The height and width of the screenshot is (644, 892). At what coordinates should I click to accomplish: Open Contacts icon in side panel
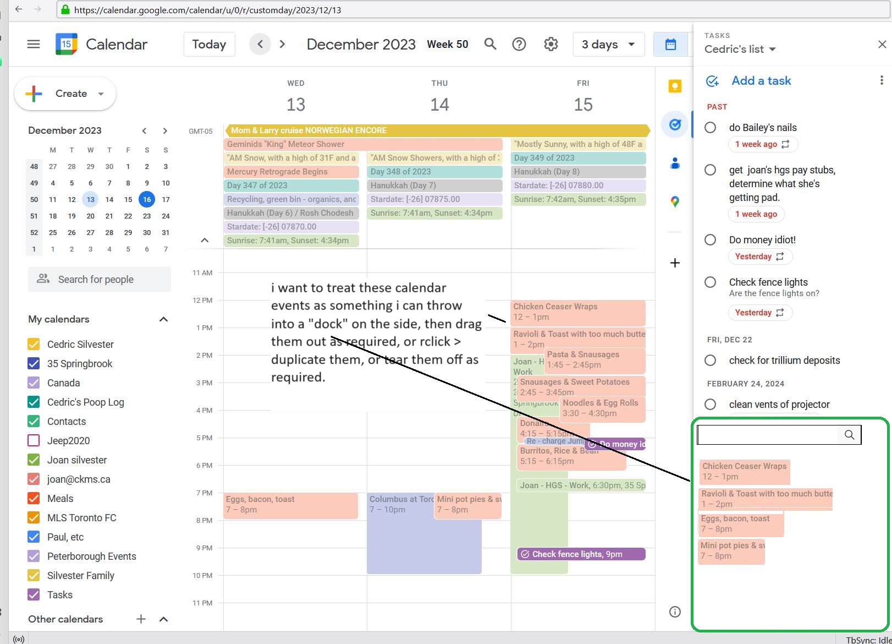point(675,163)
